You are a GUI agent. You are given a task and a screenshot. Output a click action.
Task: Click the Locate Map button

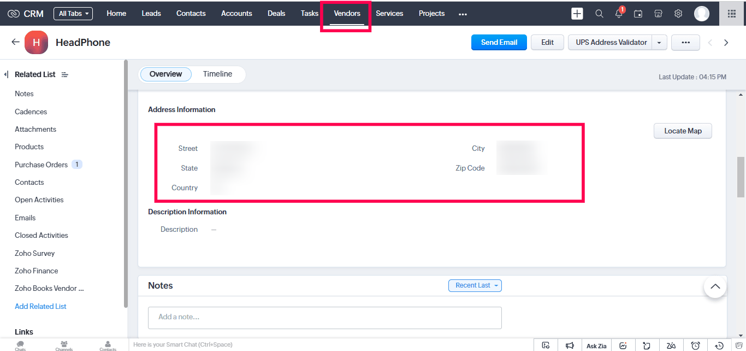[683, 131]
